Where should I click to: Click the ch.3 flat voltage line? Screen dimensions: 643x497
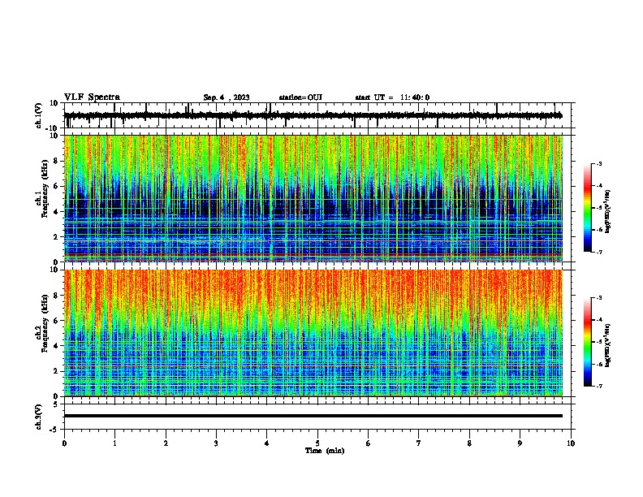[x=313, y=416]
